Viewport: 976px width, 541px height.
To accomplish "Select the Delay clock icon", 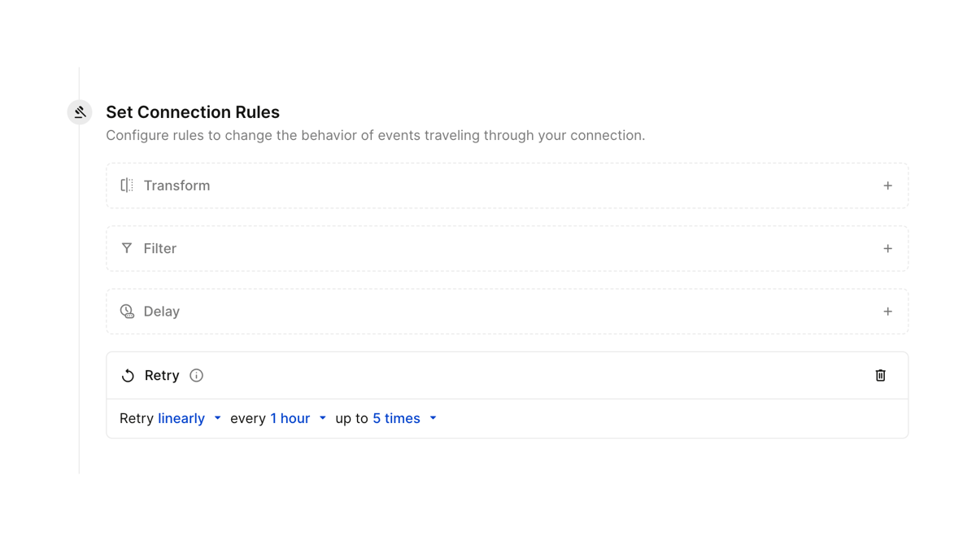I will 127,311.
